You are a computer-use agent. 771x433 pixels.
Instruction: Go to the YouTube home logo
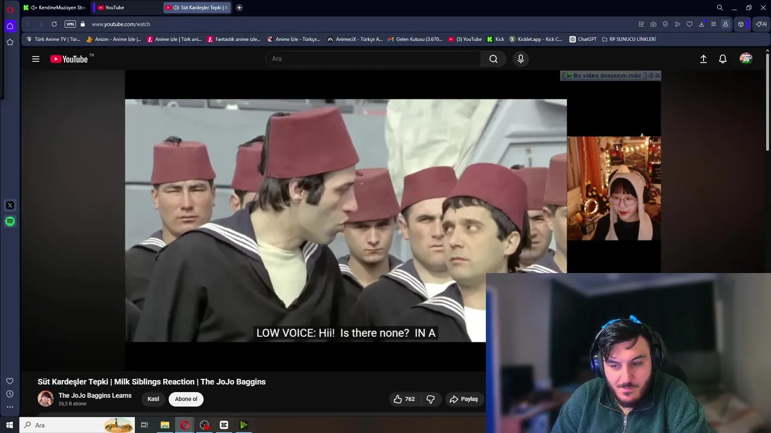tap(69, 59)
